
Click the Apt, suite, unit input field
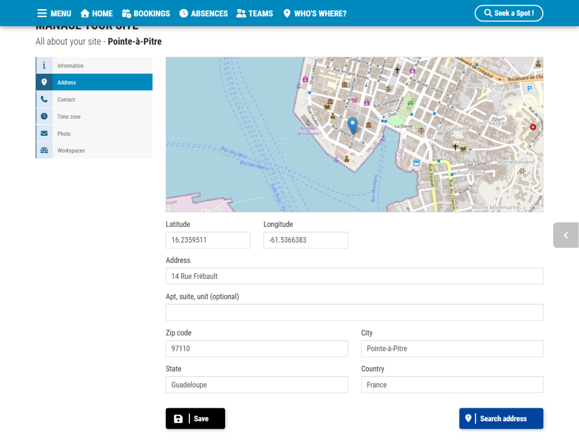click(x=355, y=312)
